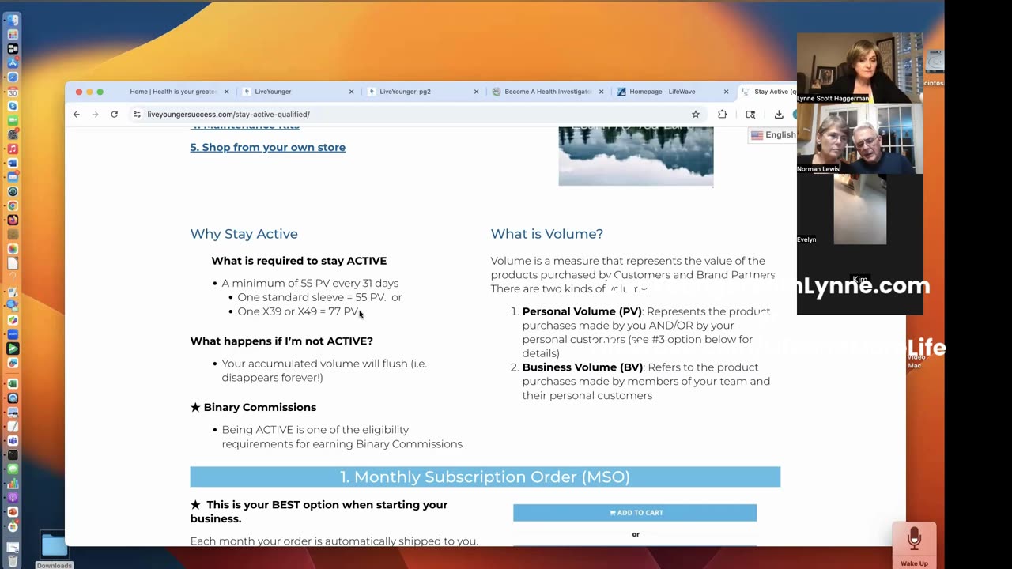The height and width of the screenshot is (569, 1012).
Task: Click the Wake Up microphone icon
Action: coord(914,541)
